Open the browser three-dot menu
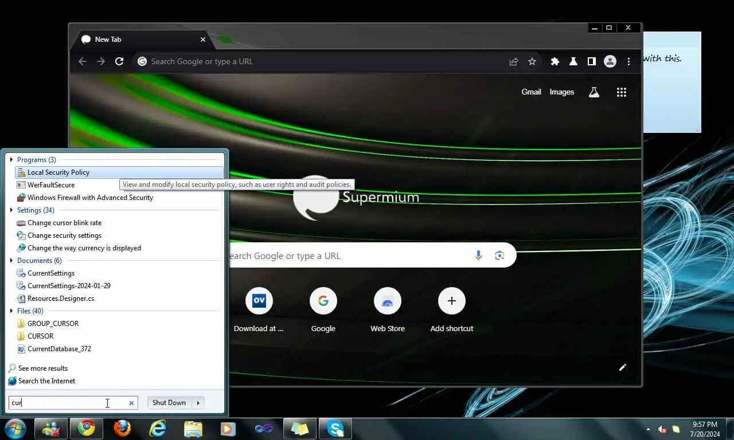This screenshot has width=734, height=440. point(628,61)
